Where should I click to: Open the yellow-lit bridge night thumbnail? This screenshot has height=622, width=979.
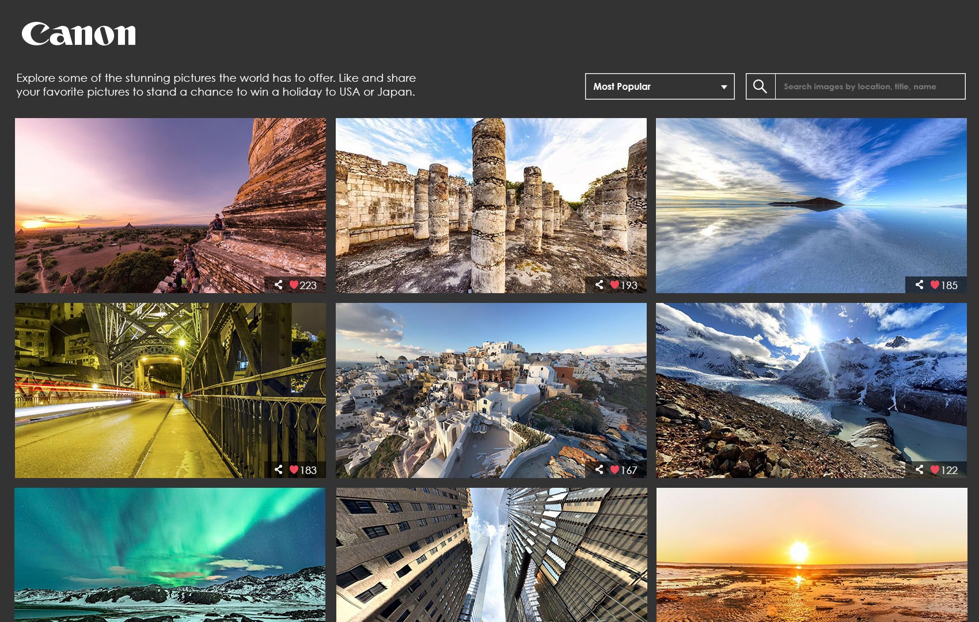170,390
